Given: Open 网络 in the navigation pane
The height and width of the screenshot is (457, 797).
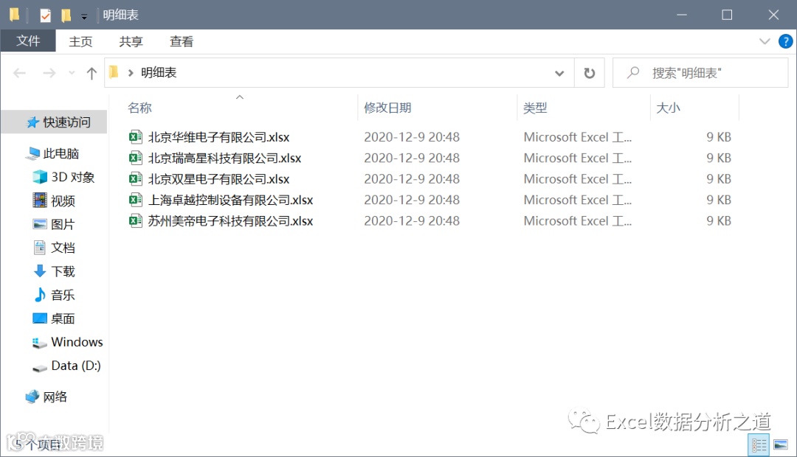Looking at the screenshot, I should point(55,397).
